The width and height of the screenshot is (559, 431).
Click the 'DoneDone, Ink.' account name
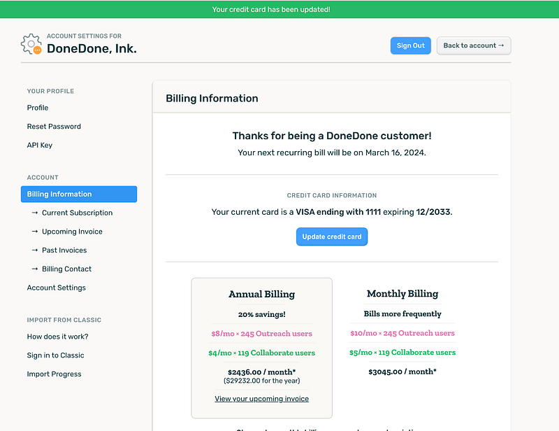point(92,48)
